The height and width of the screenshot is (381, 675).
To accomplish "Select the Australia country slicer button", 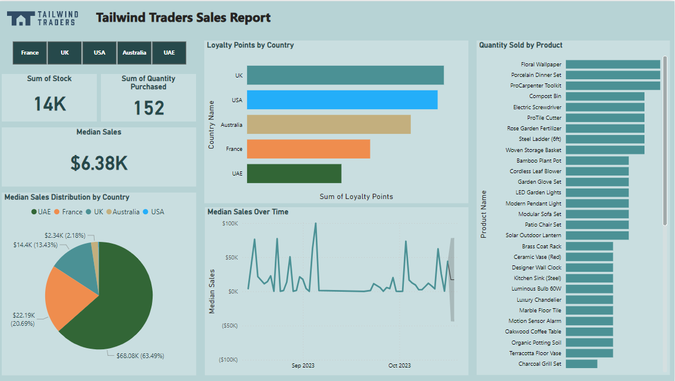I will (134, 53).
